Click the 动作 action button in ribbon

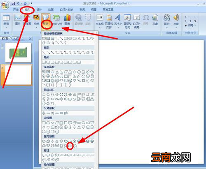(x=88, y=20)
